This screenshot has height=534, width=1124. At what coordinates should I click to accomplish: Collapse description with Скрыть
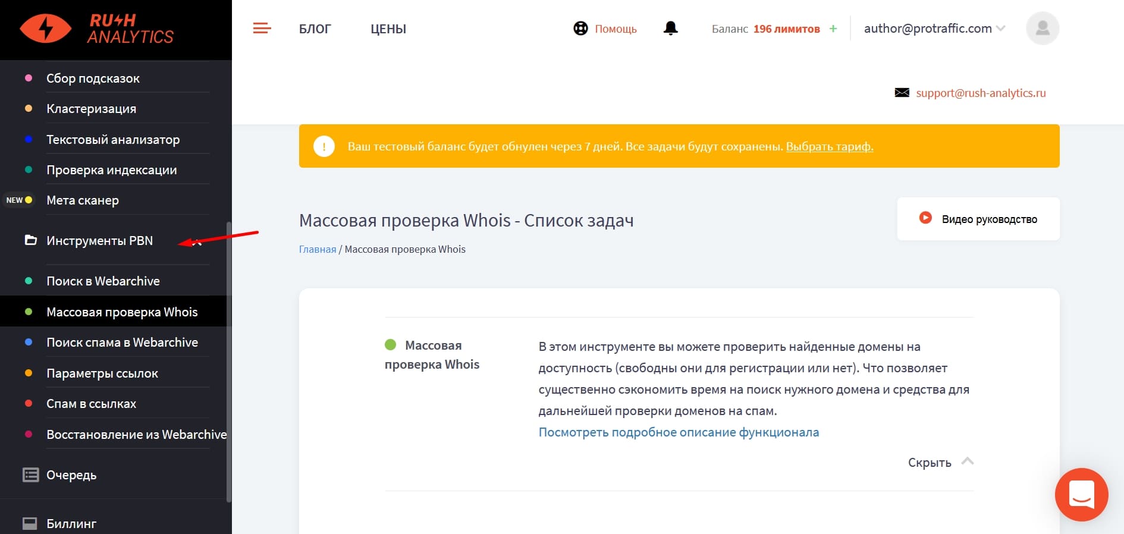(941, 462)
